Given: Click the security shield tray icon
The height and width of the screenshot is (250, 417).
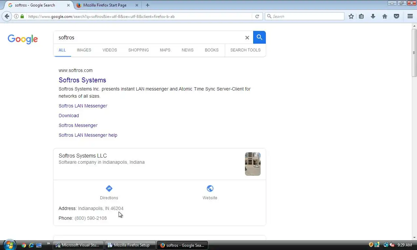Looking at the screenshot, I should click(x=371, y=245).
